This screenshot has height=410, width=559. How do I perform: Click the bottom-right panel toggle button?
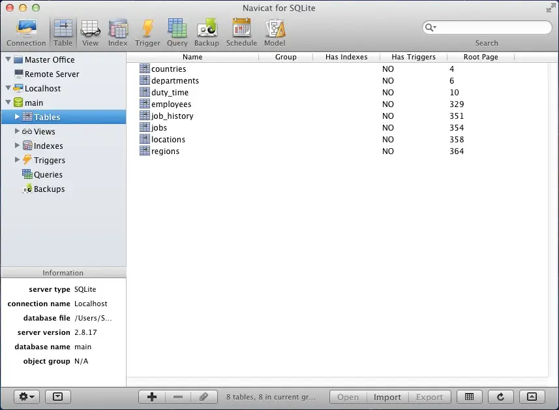point(532,397)
